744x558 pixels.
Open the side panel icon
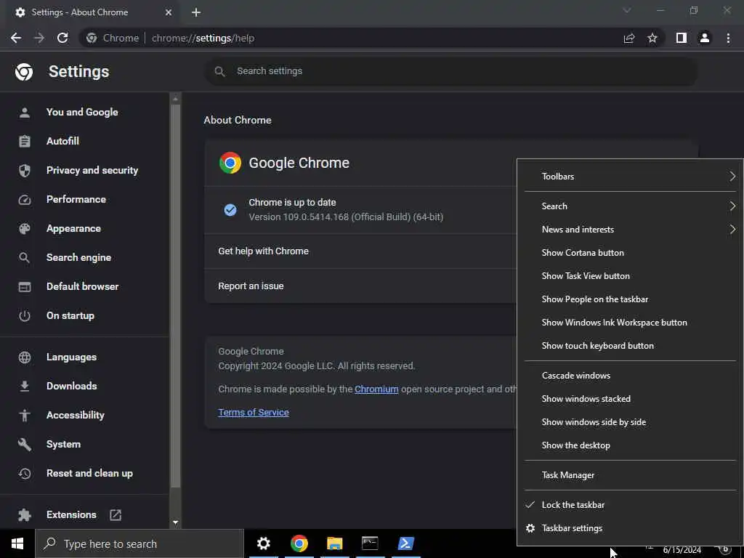coord(682,38)
